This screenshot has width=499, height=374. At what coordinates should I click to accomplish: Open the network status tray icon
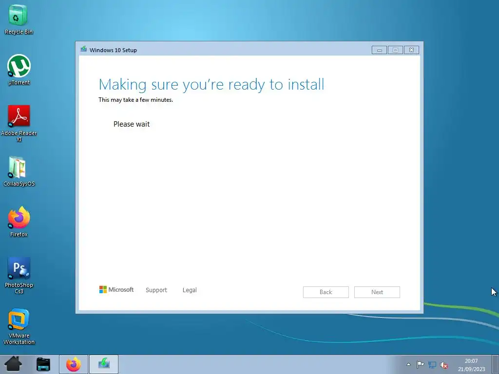click(432, 364)
